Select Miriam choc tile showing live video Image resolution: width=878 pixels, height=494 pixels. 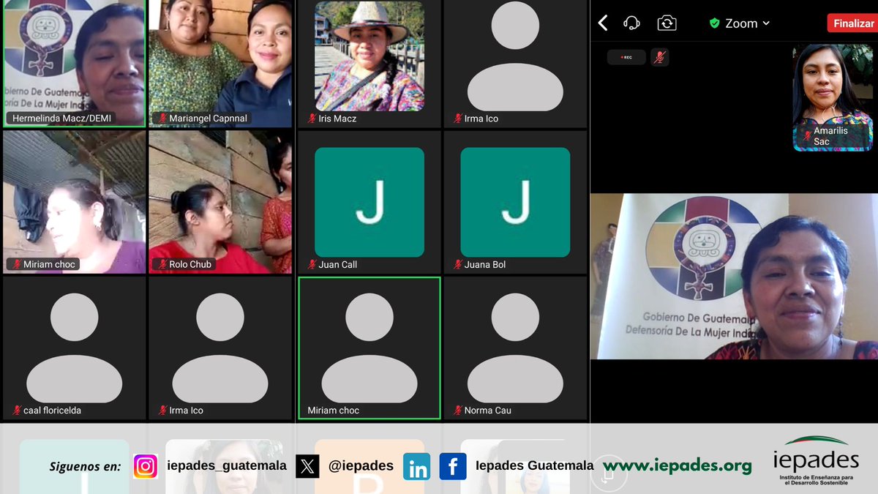pyautogui.click(x=75, y=202)
